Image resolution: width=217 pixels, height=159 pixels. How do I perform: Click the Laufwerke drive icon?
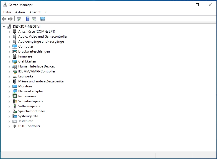coord(14,77)
